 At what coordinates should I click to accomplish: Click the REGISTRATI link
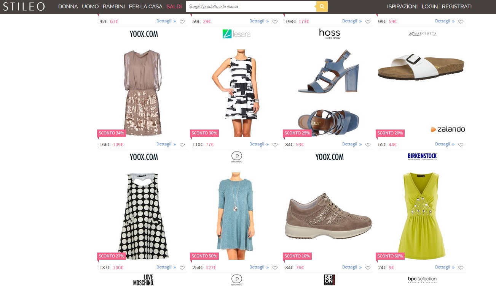point(456,6)
